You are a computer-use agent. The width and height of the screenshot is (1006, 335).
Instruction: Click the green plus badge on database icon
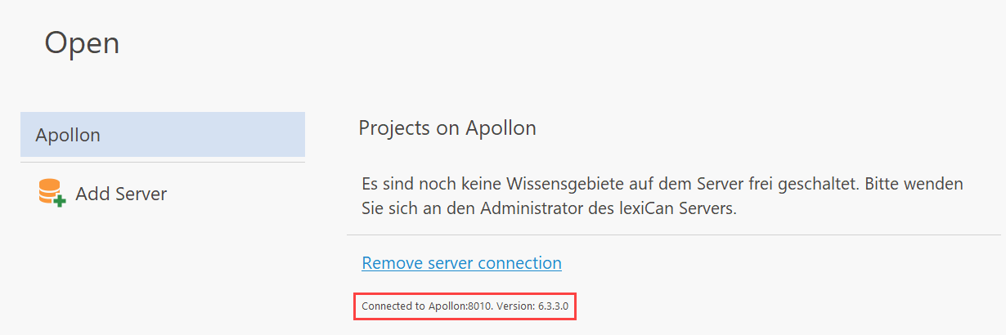[60, 200]
